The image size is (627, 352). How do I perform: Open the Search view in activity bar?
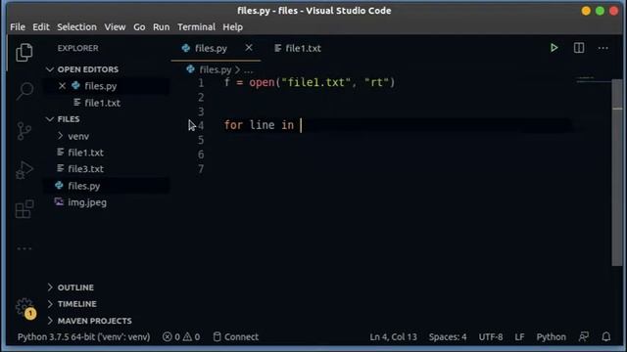click(24, 91)
